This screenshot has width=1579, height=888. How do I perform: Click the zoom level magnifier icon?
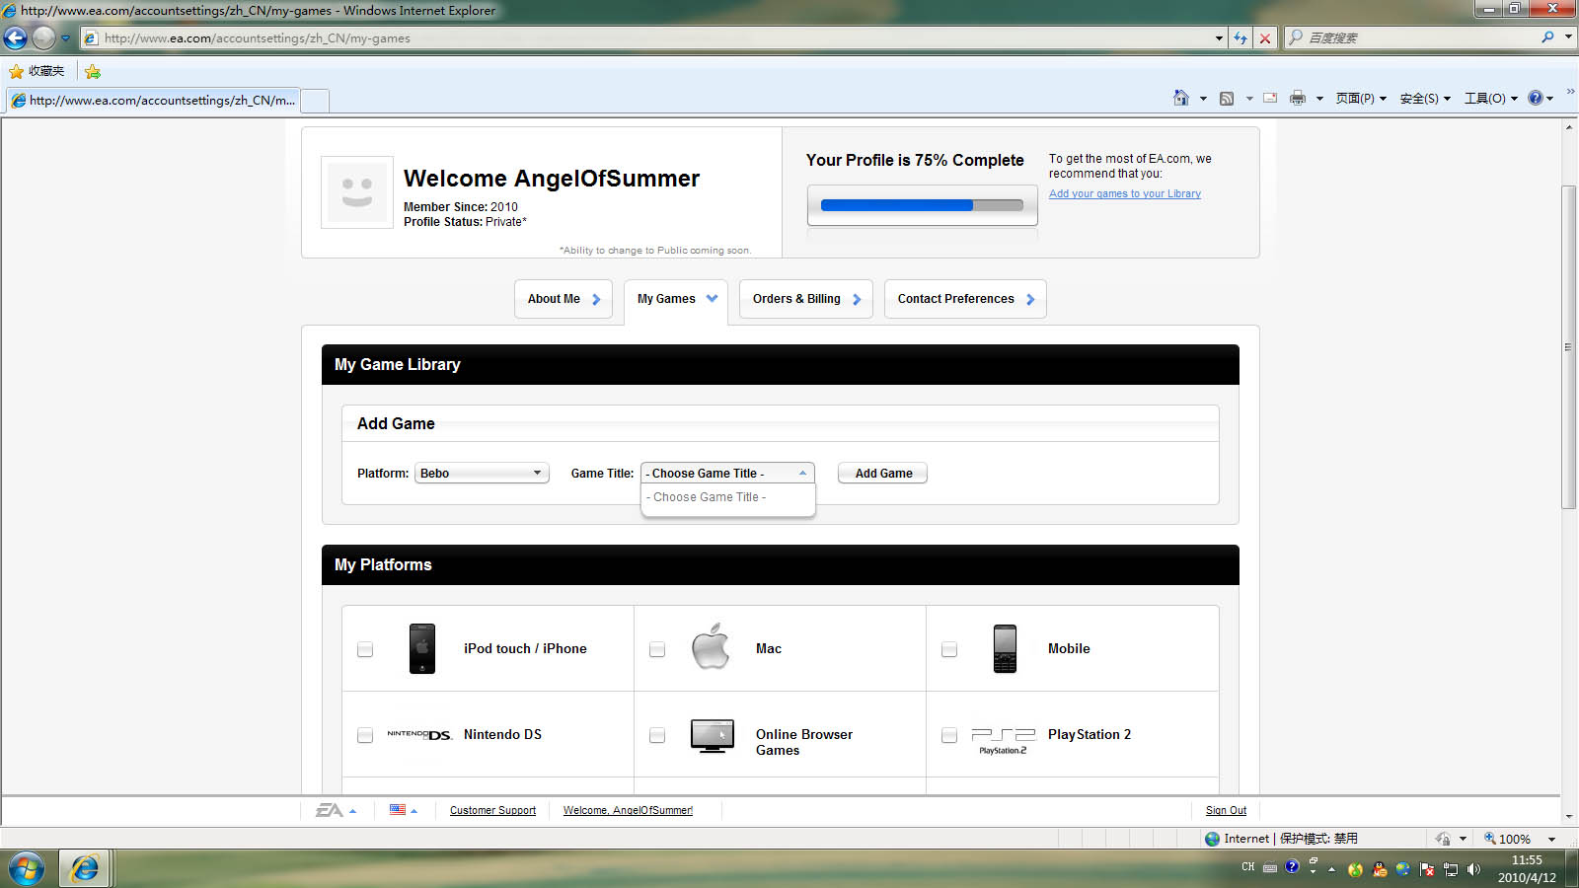(x=1490, y=839)
